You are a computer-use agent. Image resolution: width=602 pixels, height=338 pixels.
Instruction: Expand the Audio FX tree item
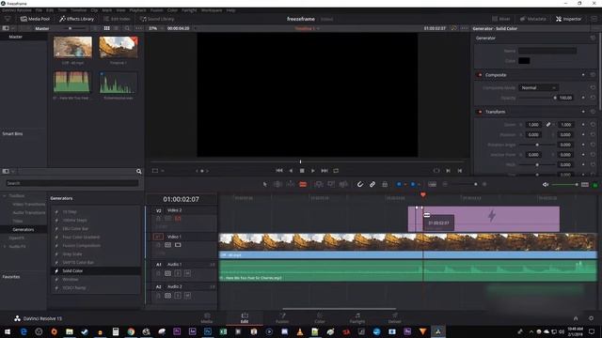[5, 246]
